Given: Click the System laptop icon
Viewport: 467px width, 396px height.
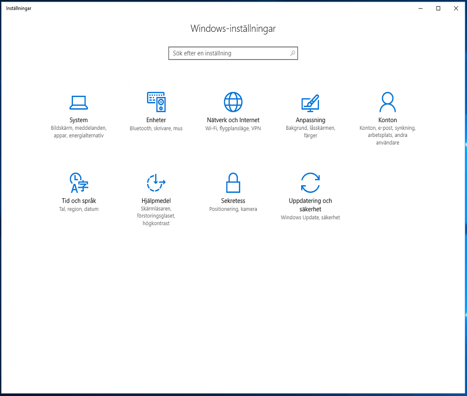Looking at the screenshot, I should pyautogui.click(x=78, y=102).
